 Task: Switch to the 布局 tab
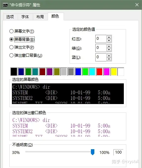coord(40,17)
